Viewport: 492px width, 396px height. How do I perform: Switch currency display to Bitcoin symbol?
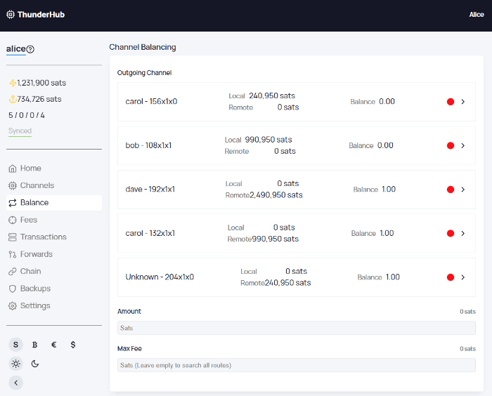point(35,345)
